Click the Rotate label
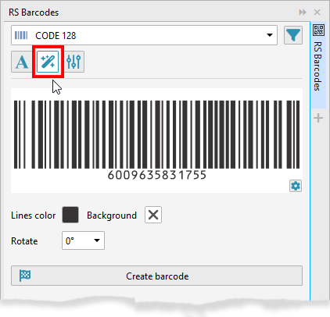The image size is (330, 317). (24, 241)
